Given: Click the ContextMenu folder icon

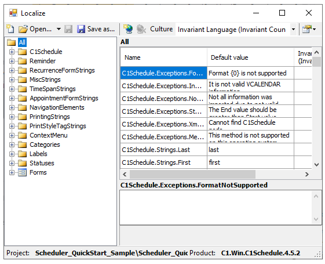Looking at the screenshot, I should tap(23, 135).
